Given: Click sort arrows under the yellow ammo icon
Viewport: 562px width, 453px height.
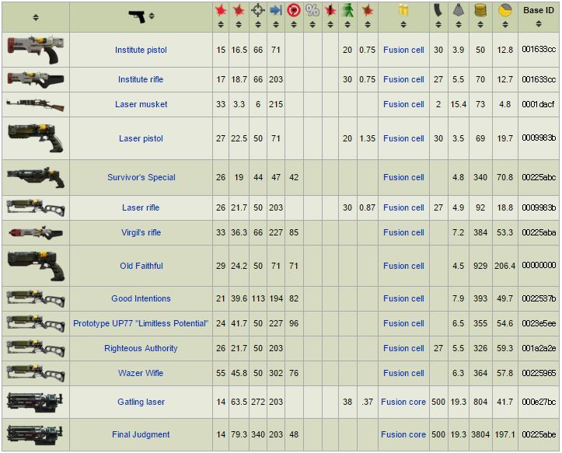Looking at the screenshot, I should 403,25.
